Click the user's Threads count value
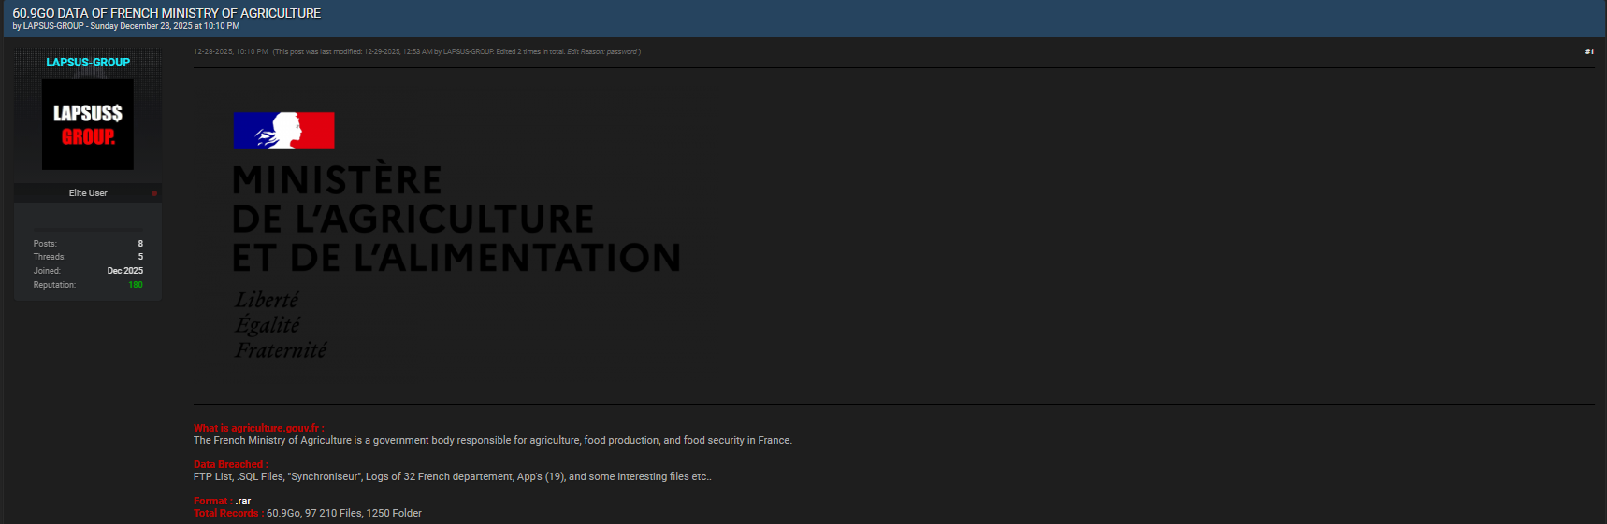1607x524 pixels. click(x=140, y=257)
